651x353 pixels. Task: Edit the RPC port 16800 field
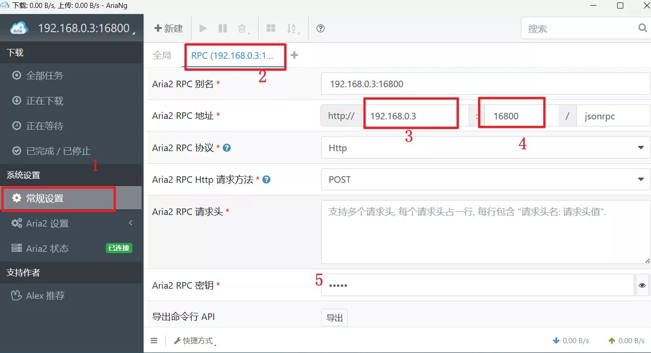[x=522, y=116]
